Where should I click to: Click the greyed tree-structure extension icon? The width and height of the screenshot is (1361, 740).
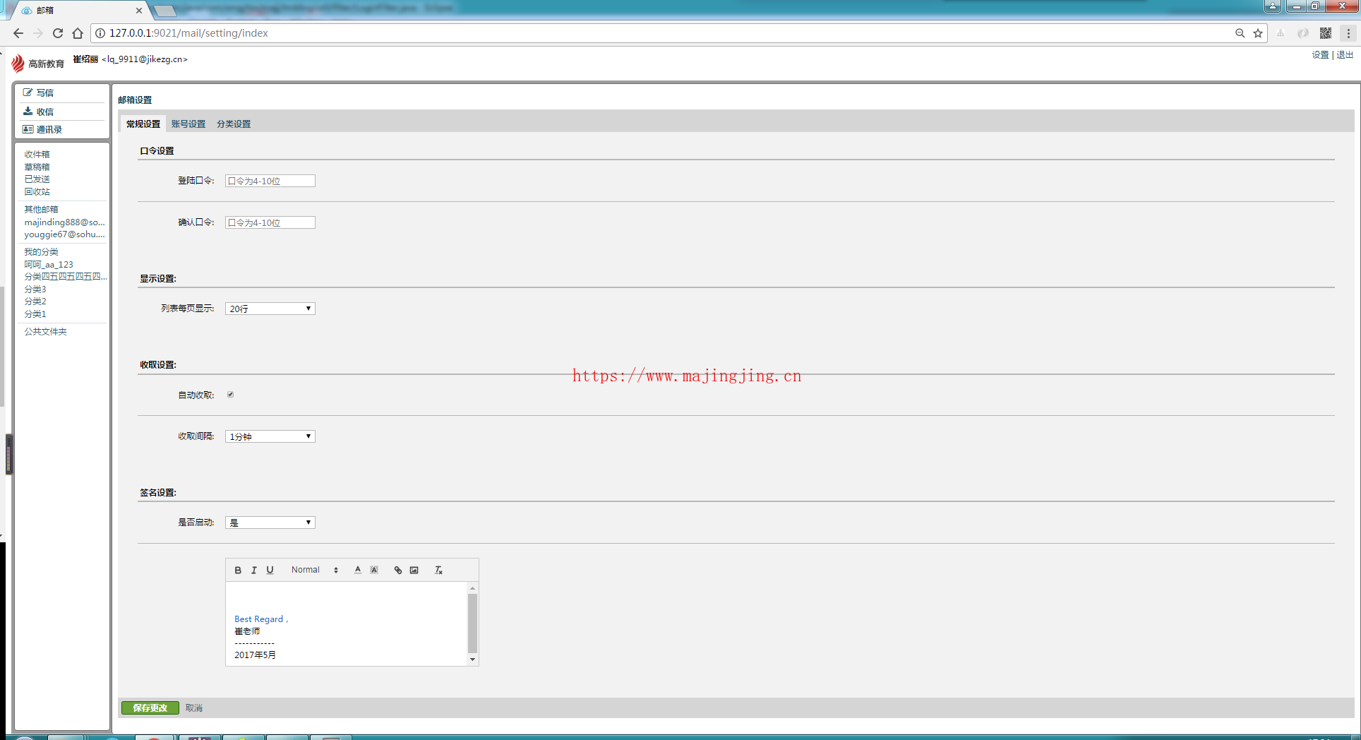1281,33
